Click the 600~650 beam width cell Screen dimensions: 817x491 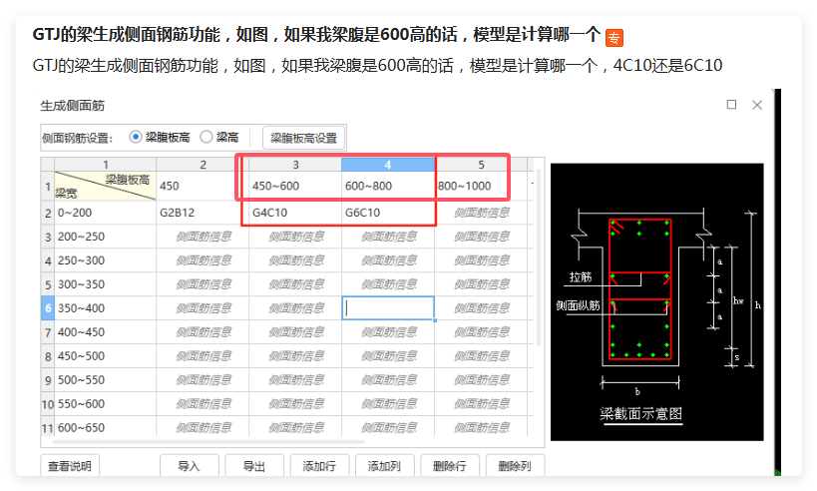pyautogui.click(x=106, y=427)
